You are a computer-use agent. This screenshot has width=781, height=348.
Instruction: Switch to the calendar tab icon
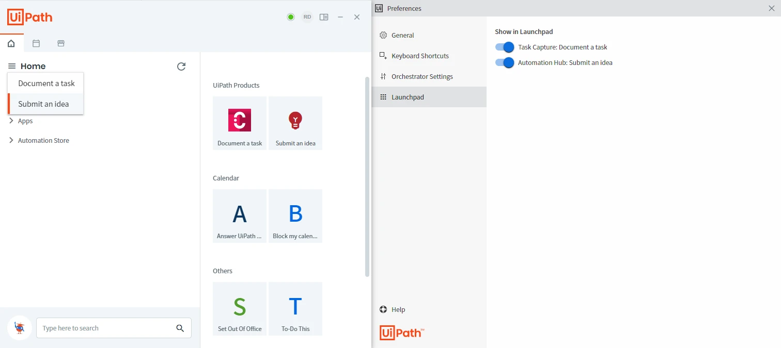point(36,43)
